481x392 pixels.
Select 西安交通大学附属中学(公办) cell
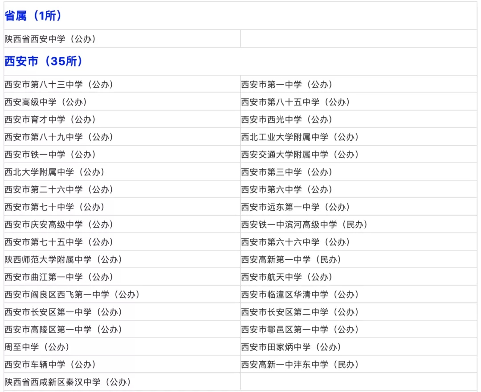(x=359, y=154)
